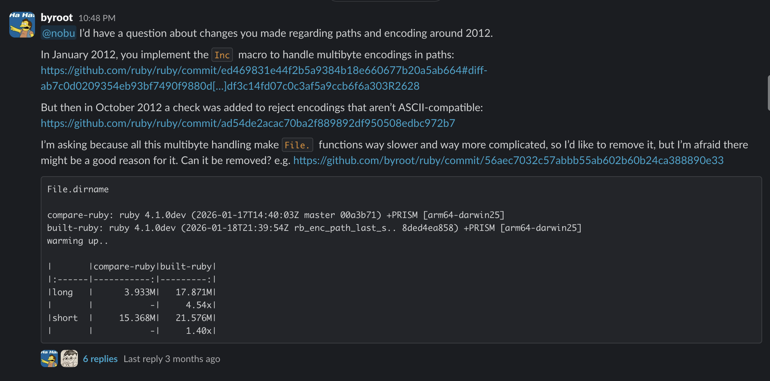Open the @nobu mention

click(x=58, y=33)
